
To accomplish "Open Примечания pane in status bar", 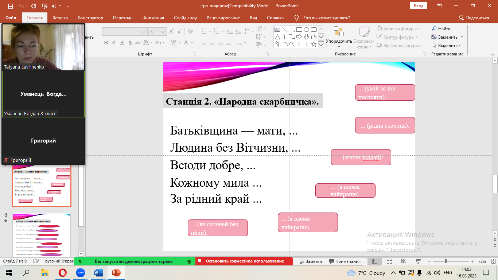I will (345, 261).
